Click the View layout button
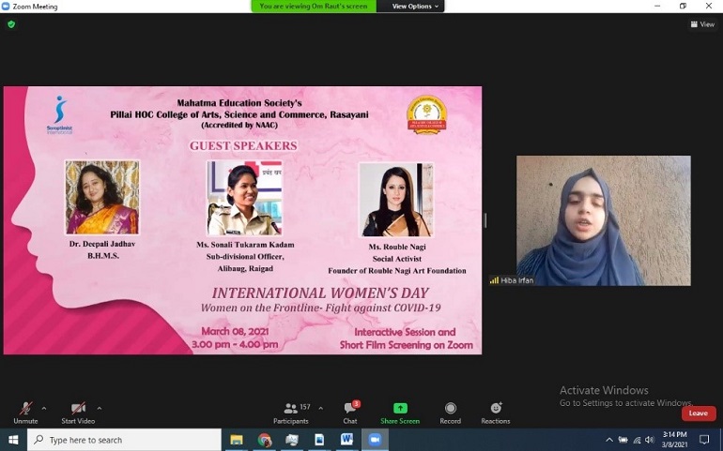The width and height of the screenshot is (723, 451). point(702,24)
